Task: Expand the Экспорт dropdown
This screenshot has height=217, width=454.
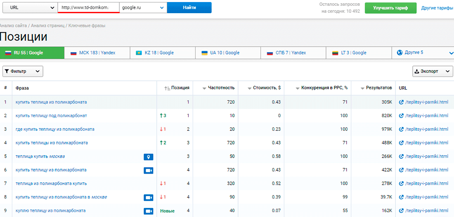Action: 433,71
